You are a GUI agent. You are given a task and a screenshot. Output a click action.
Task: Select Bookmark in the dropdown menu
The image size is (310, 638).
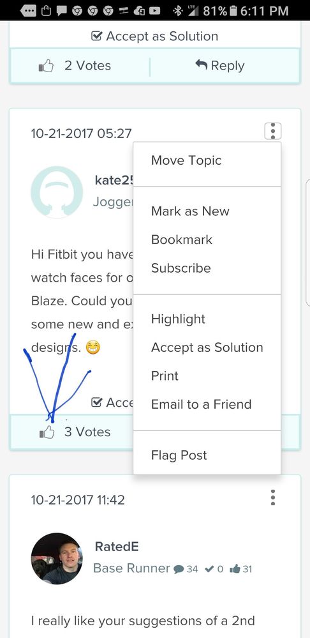182,239
